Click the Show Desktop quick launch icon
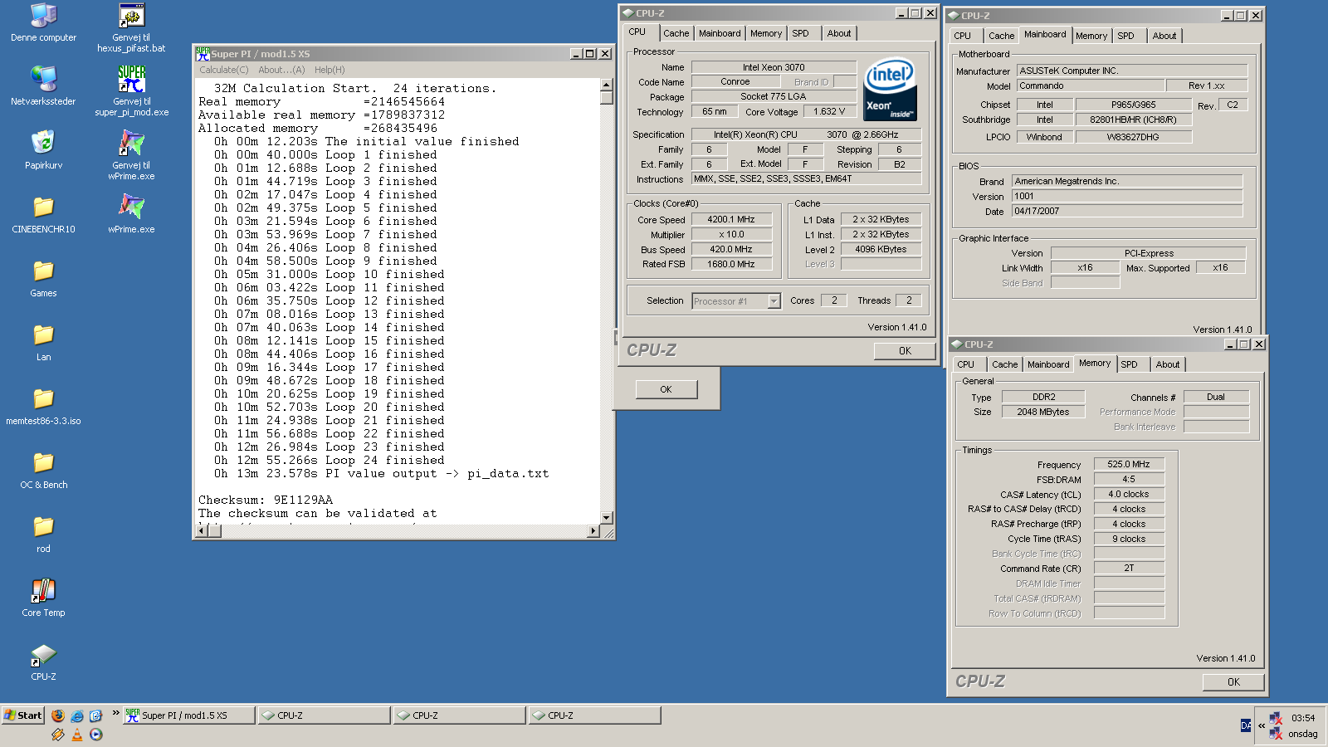The image size is (1328, 747). coord(96,715)
